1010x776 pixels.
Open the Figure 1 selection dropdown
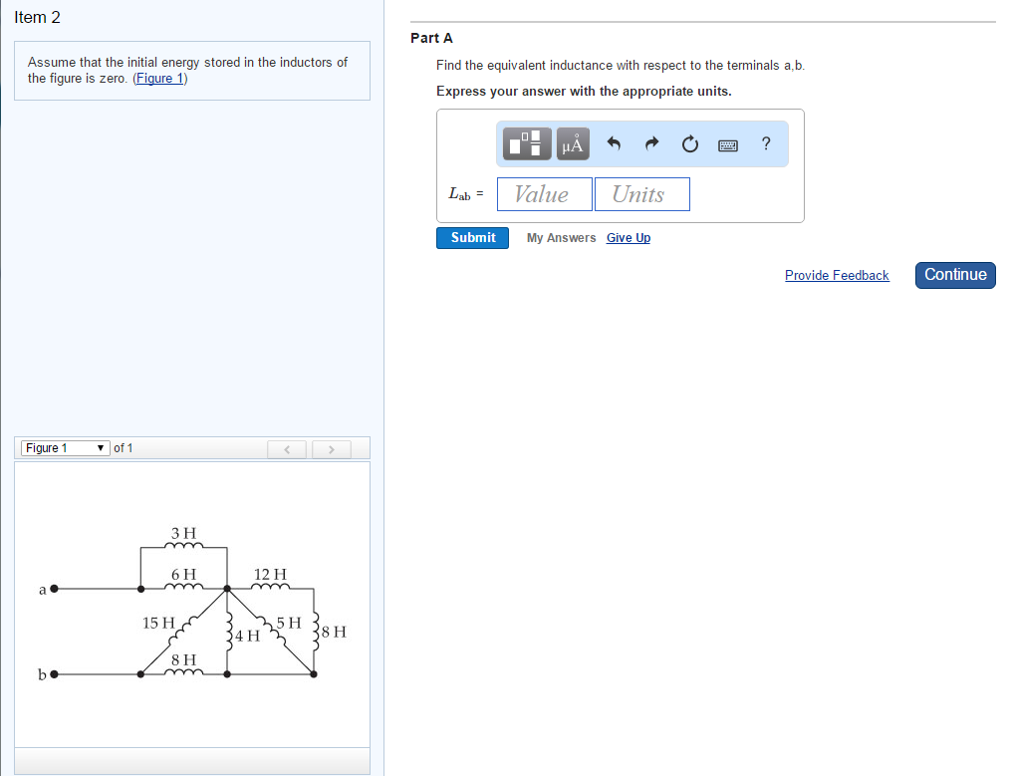pos(65,447)
